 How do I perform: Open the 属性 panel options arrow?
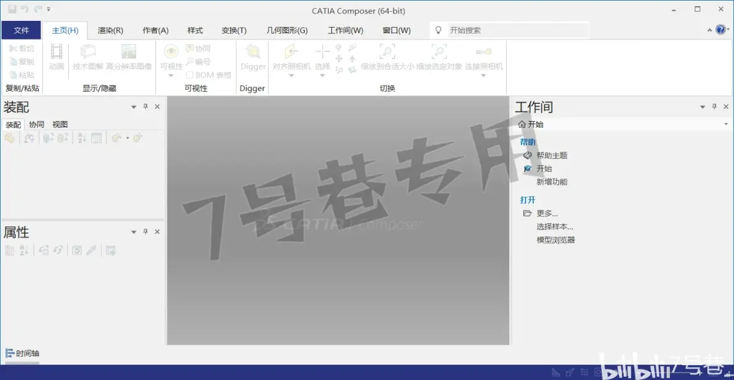pyautogui.click(x=134, y=232)
